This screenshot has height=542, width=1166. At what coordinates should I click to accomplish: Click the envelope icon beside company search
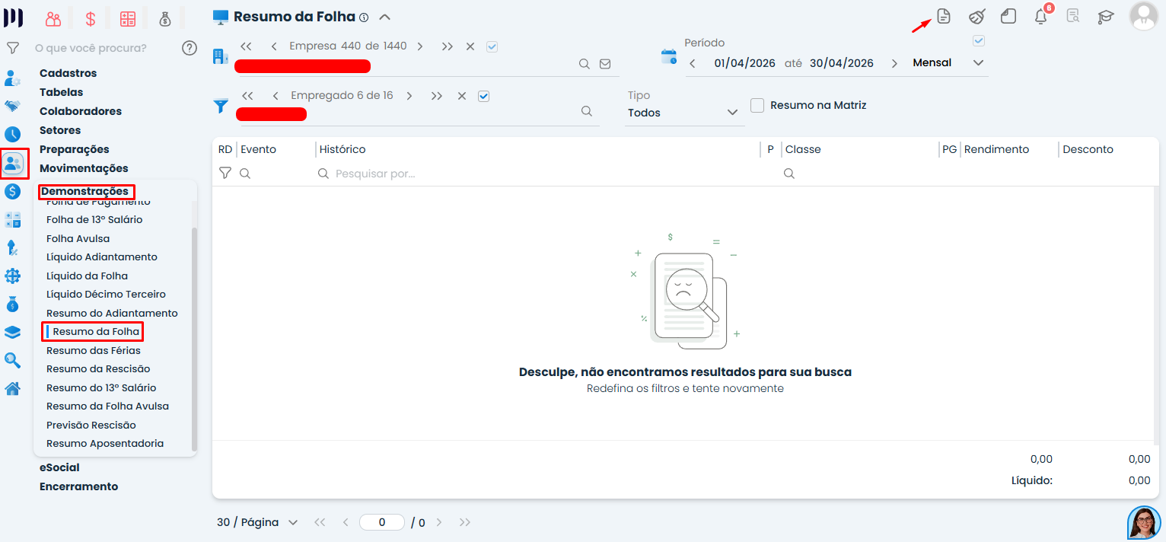click(x=605, y=64)
